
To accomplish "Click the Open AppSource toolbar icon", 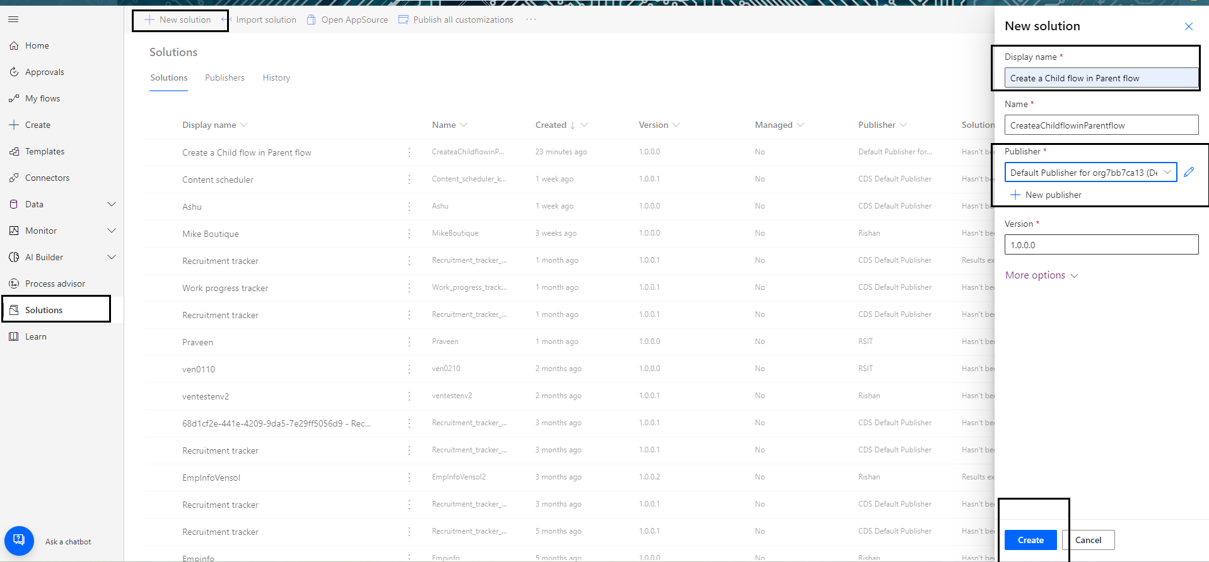I will [x=312, y=20].
